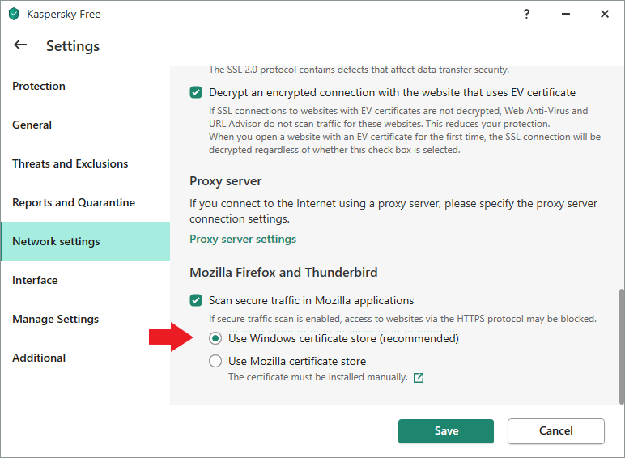Open the Protection settings section
Image resolution: width=625 pixels, height=458 pixels.
click(86, 86)
